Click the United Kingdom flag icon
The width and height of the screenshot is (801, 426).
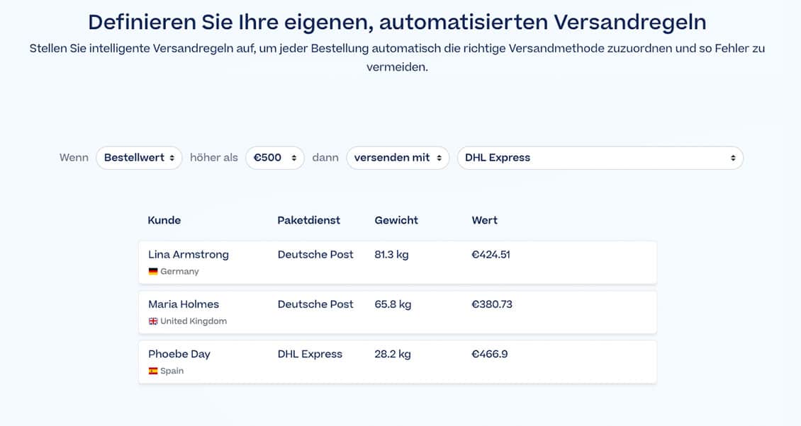point(153,321)
